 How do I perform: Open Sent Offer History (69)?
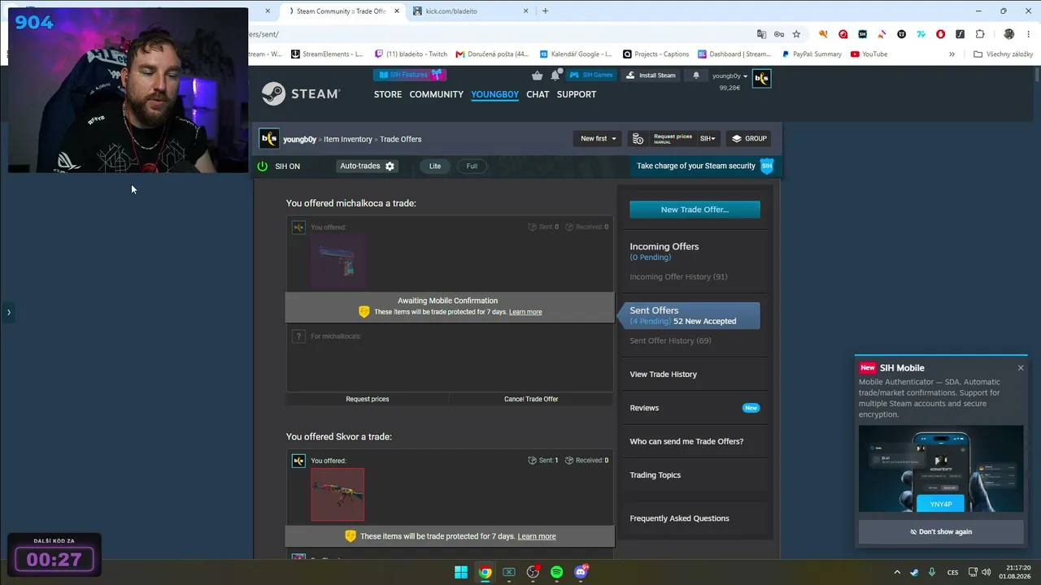670,340
